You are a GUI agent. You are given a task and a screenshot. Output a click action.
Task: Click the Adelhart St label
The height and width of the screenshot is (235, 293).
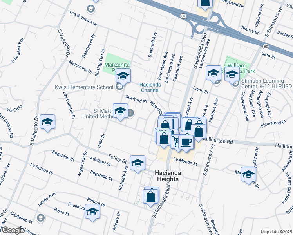coord(100,161)
